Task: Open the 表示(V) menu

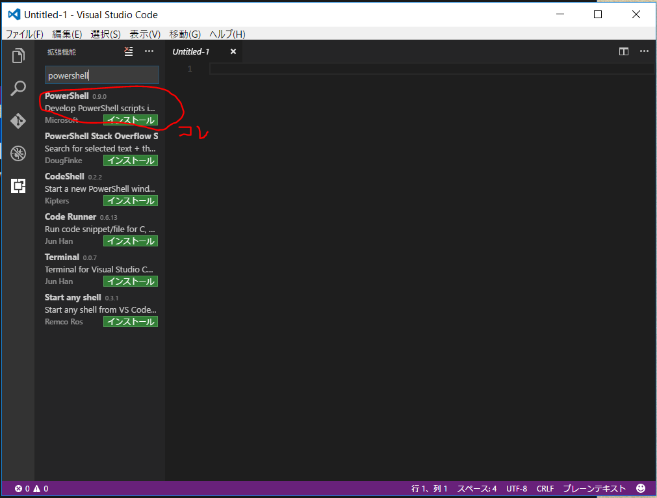Action: click(x=145, y=34)
